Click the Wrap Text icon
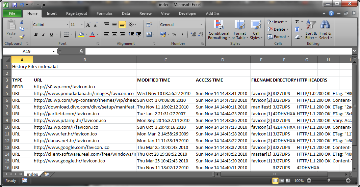The image size is (360, 187). [x=149, y=25]
